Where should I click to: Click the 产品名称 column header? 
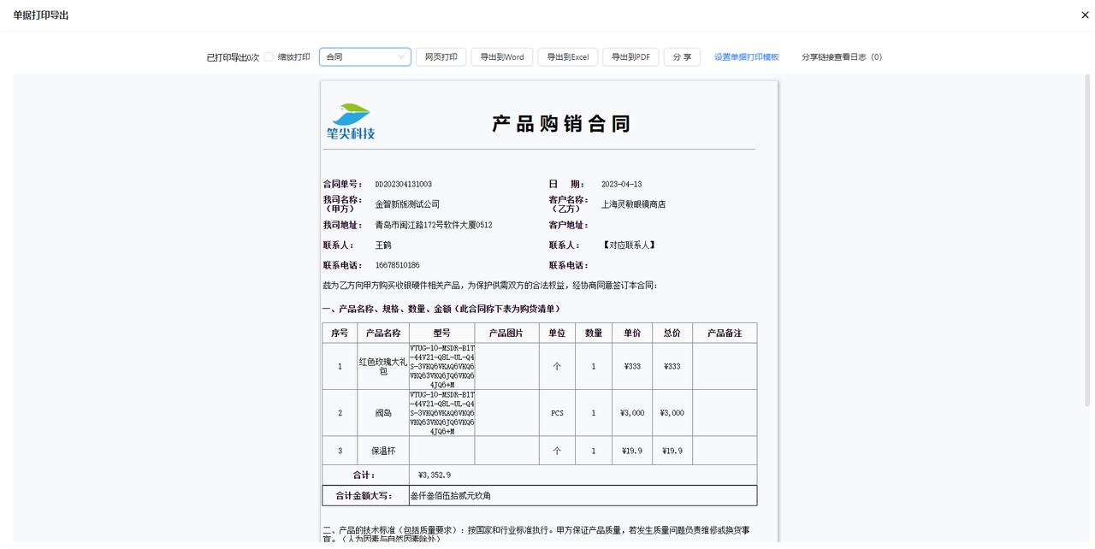(x=383, y=333)
